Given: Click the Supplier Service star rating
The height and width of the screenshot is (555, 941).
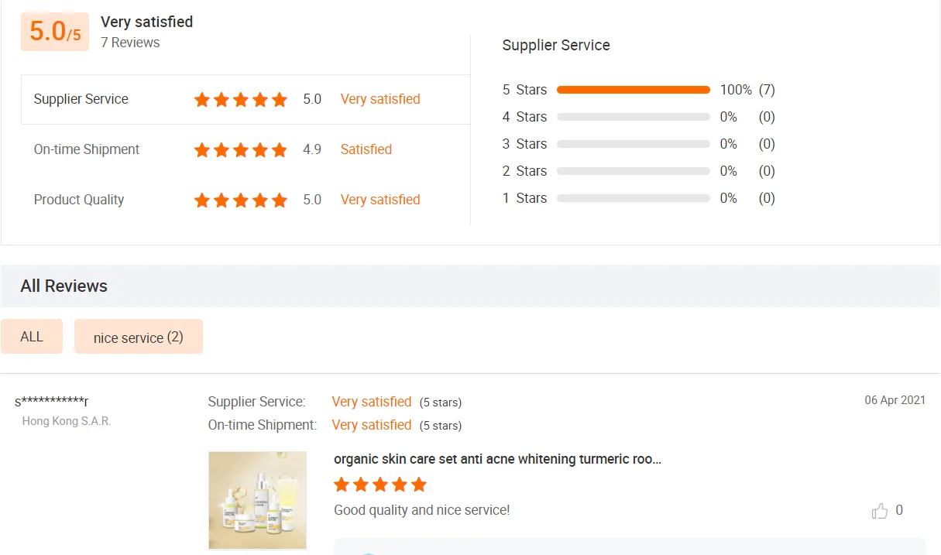Looking at the screenshot, I should (240, 100).
